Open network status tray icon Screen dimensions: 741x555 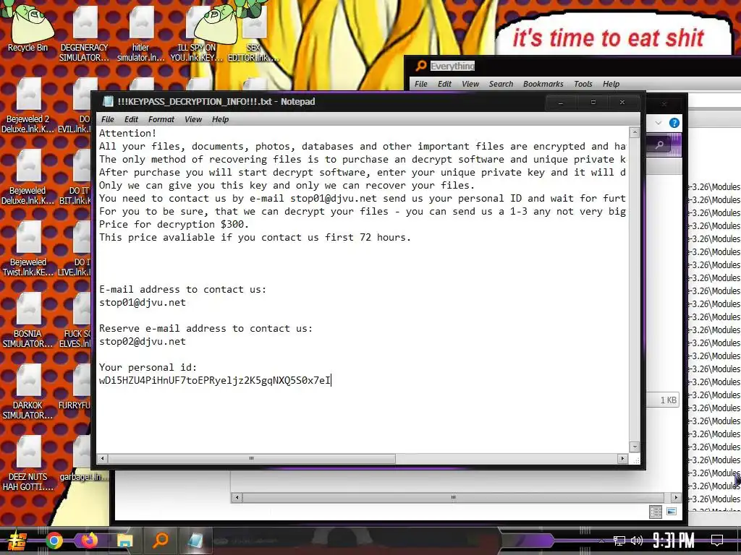619,541
